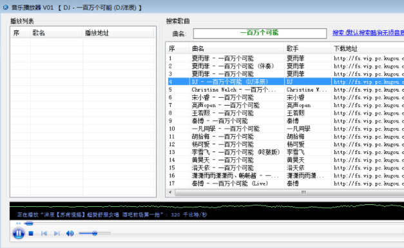The height and width of the screenshot is (248, 404).
Task: Click the 序 header in playlist
Action: [x=20, y=33]
